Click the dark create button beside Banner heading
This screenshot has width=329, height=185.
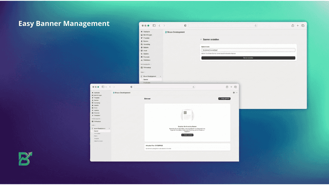pyautogui.click(x=224, y=98)
